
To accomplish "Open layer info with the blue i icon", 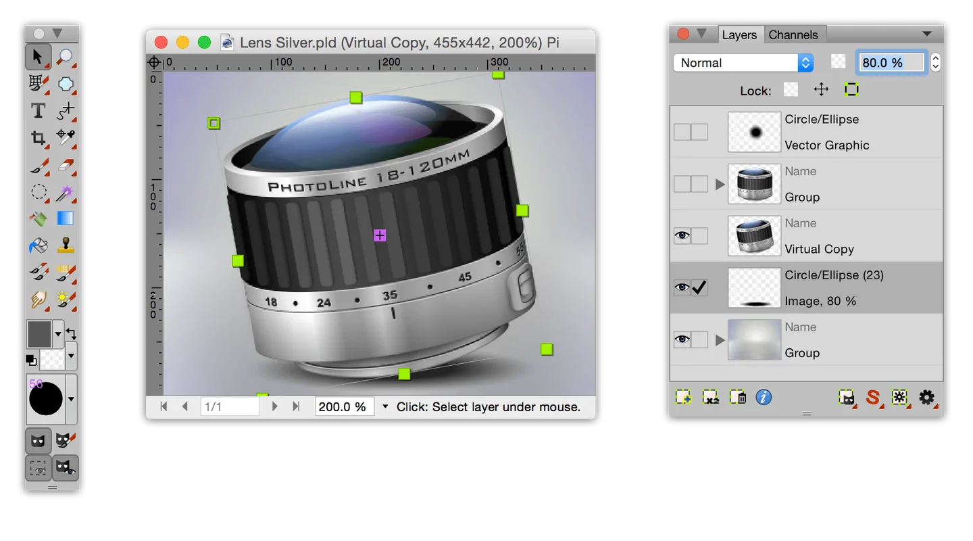I will (764, 398).
